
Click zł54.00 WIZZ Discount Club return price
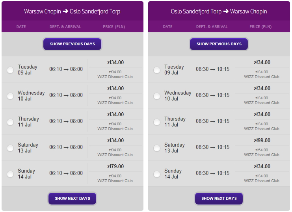click(x=262, y=152)
